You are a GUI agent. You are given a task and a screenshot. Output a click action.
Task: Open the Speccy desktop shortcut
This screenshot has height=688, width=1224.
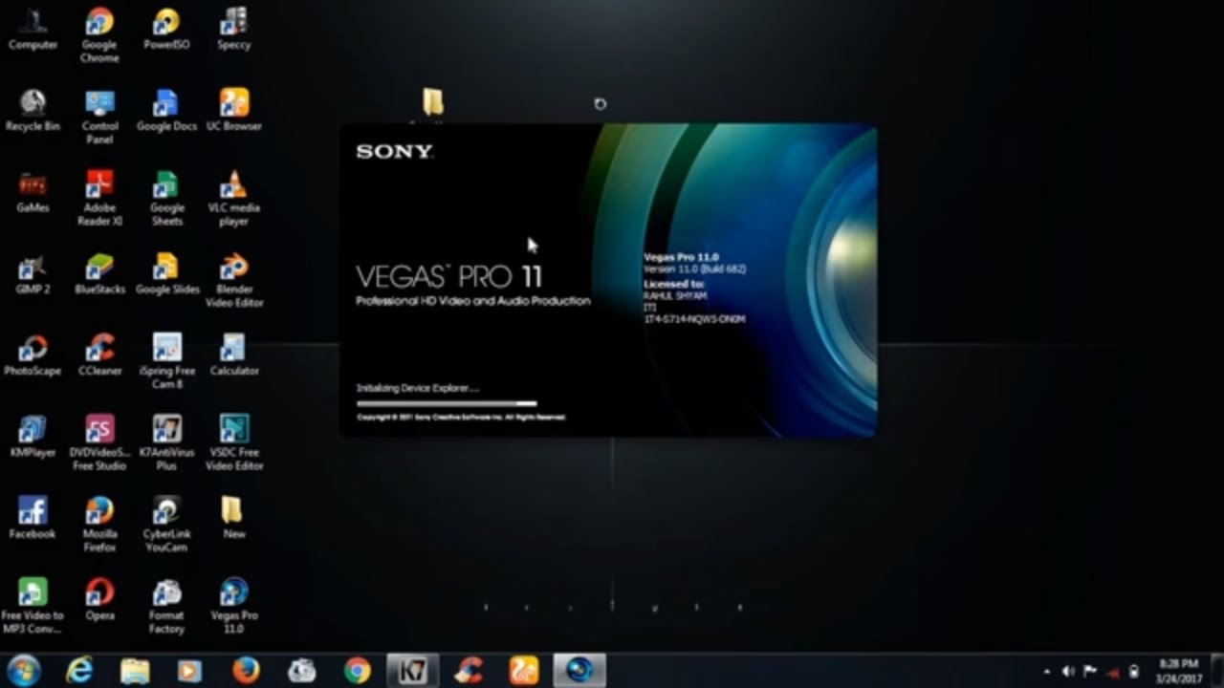click(233, 29)
